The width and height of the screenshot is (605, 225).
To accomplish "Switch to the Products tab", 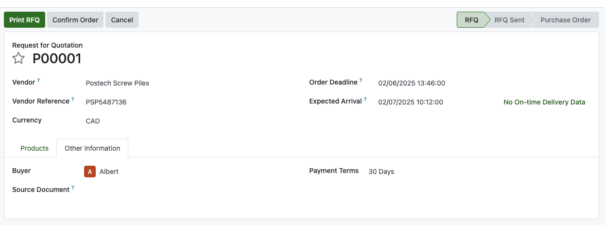I will (x=35, y=148).
